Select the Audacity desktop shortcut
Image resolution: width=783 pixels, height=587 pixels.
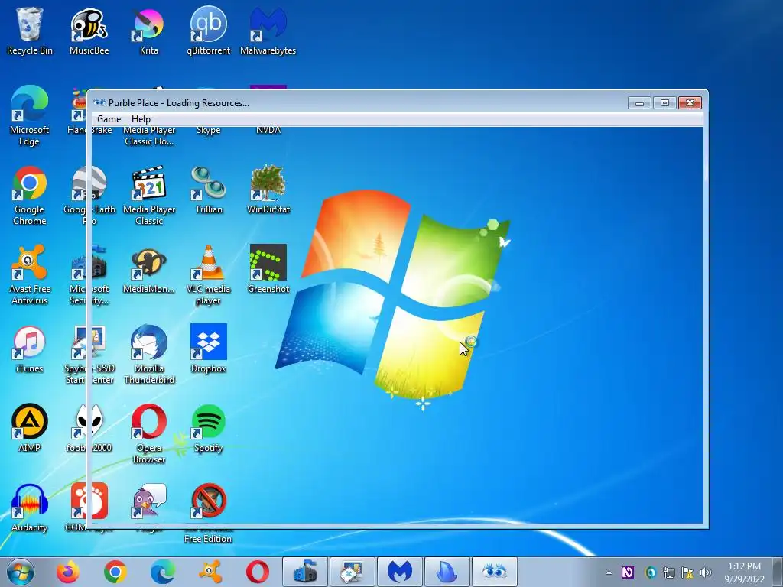(30, 508)
